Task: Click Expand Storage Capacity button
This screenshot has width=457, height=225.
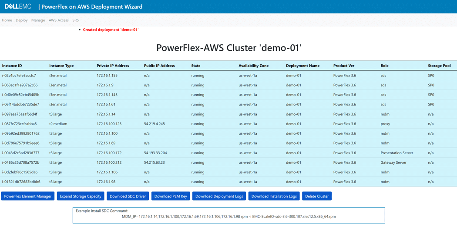Action: 81,196
